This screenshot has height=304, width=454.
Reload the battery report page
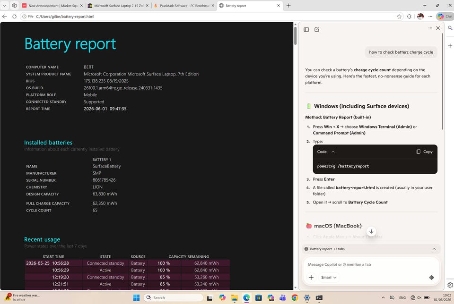(14, 17)
